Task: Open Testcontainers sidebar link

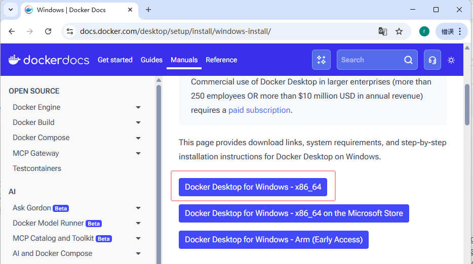Action: coord(37,168)
